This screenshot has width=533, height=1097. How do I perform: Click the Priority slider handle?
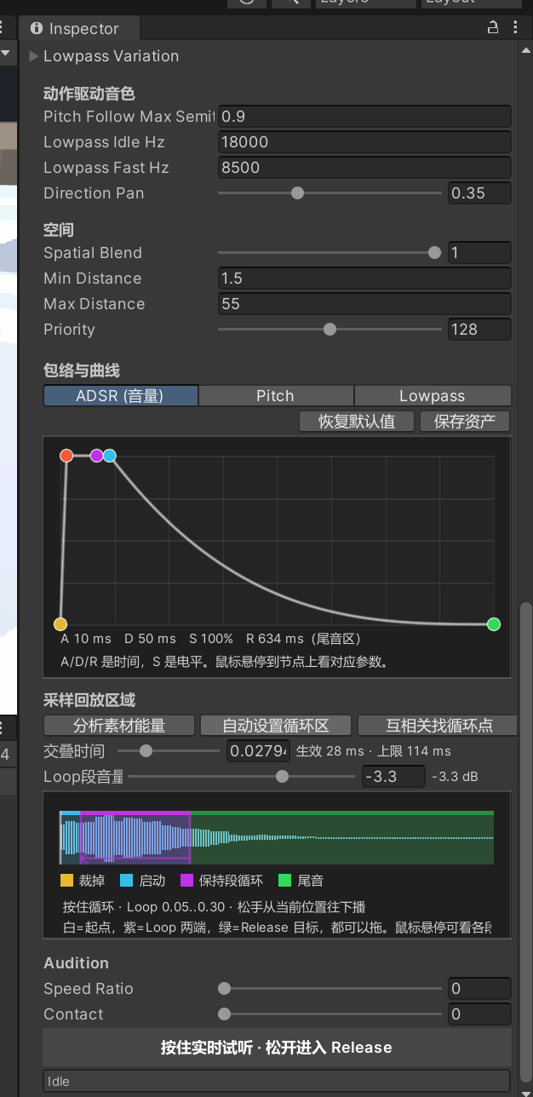click(x=330, y=330)
